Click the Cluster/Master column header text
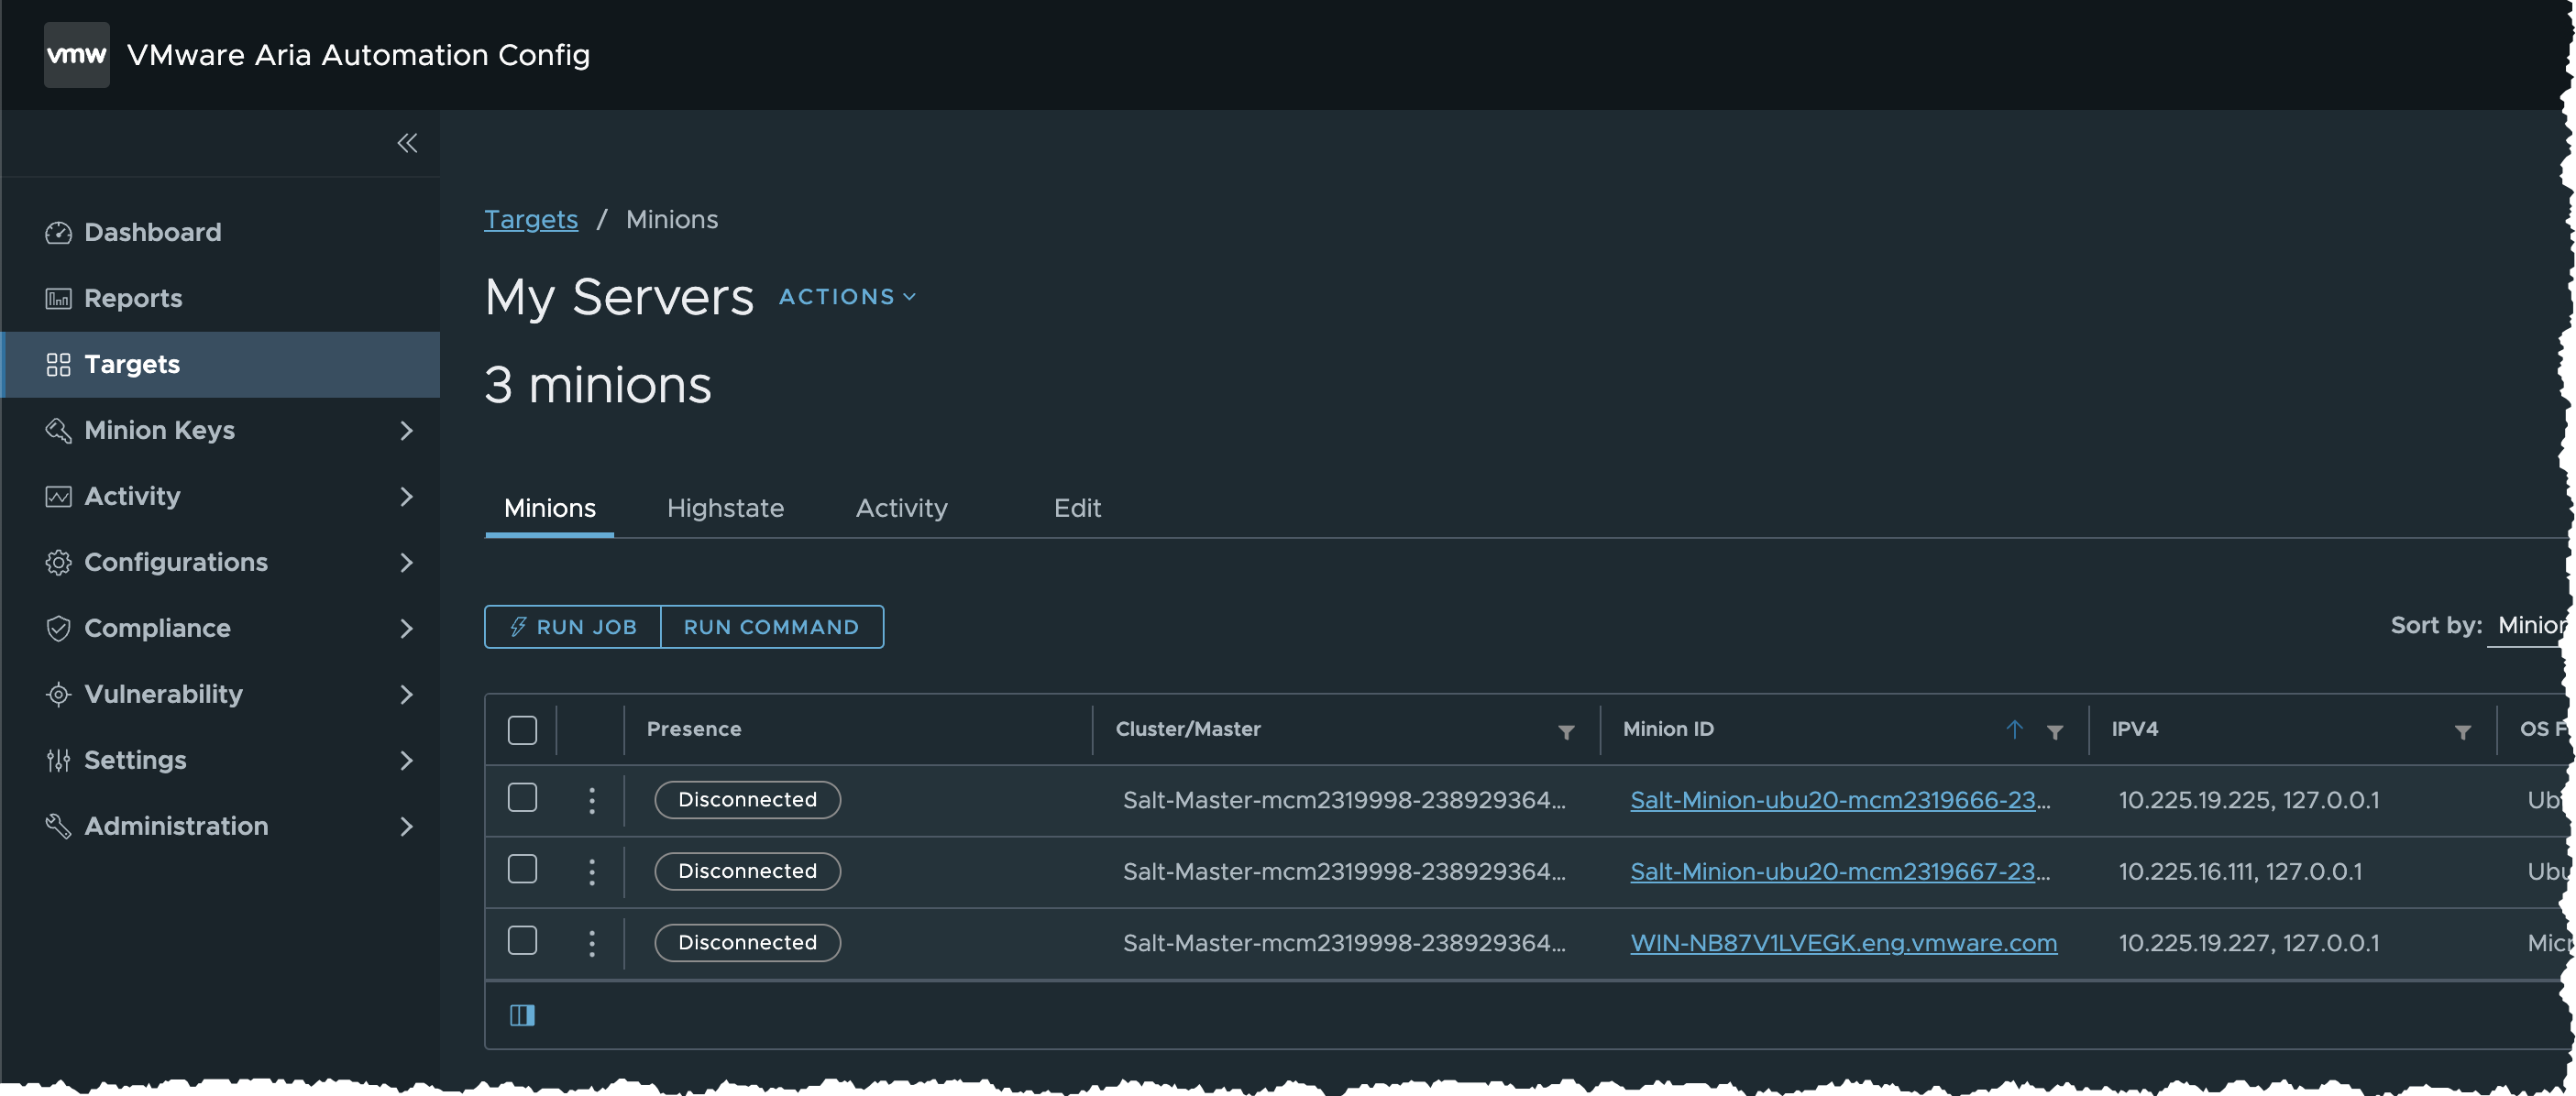This screenshot has width=2576, height=1096. [1187, 730]
